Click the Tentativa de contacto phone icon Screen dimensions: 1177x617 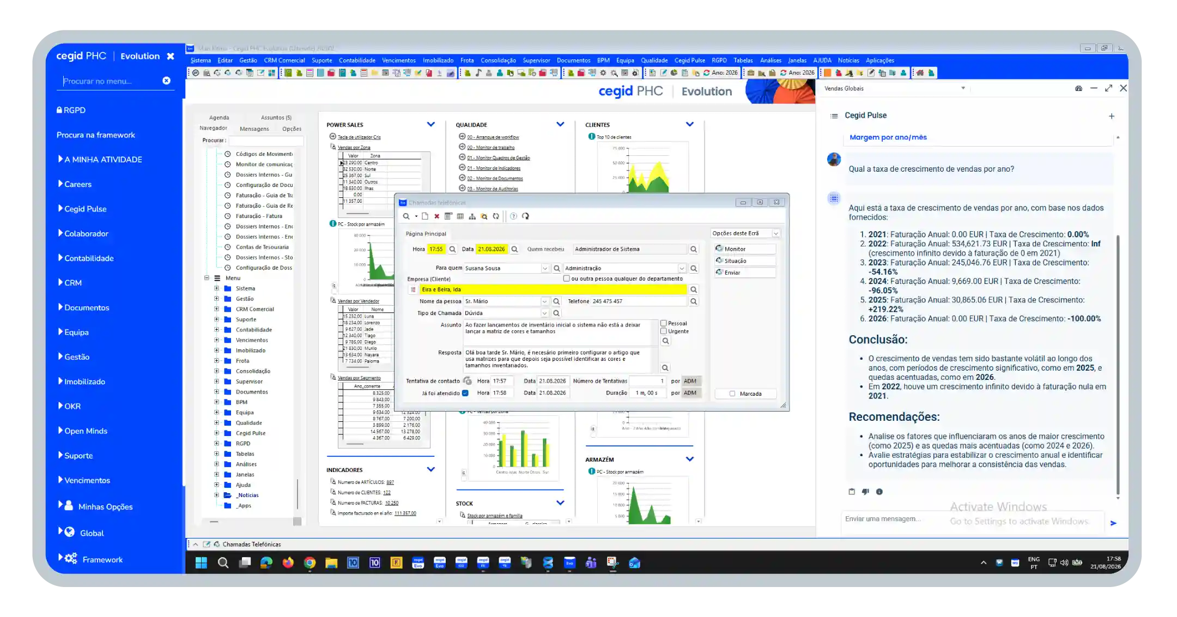click(468, 381)
